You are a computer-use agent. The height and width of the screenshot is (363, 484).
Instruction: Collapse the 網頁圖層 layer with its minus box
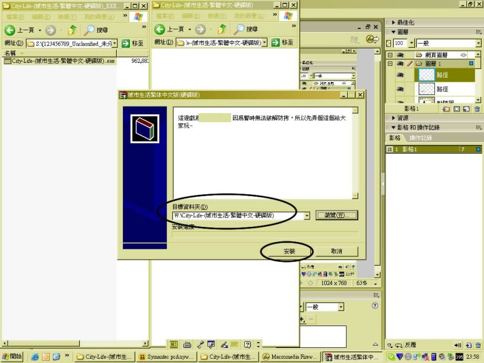(x=390, y=55)
